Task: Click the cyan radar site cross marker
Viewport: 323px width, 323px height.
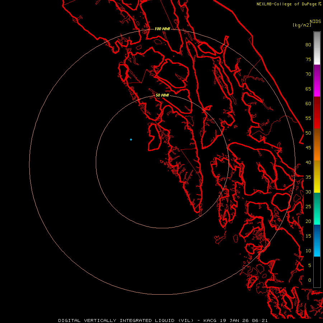Action: click(131, 140)
